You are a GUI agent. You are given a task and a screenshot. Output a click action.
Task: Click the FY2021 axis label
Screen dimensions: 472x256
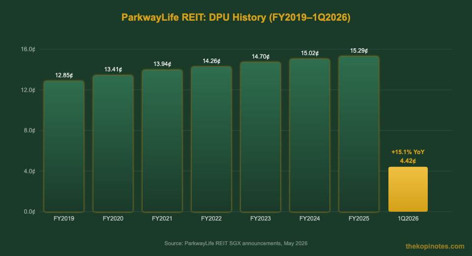click(x=162, y=218)
